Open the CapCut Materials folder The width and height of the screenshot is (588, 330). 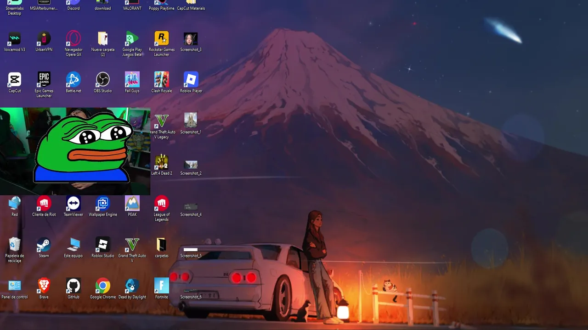coord(191,5)
